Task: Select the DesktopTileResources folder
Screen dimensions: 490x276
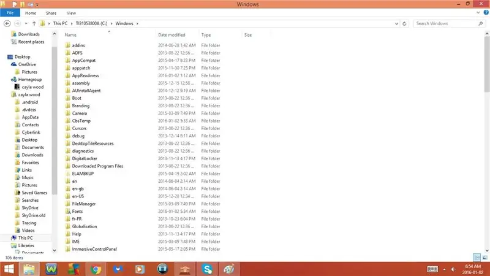Action: click(92, 144)
